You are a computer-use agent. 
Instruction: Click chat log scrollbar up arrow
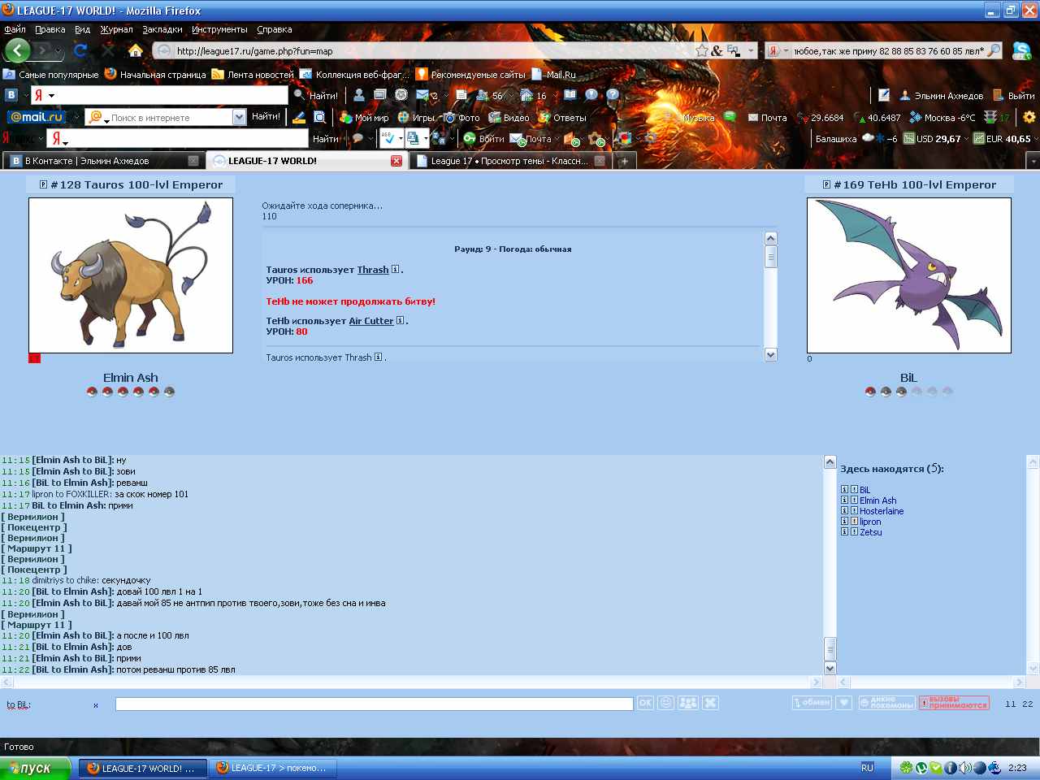(x=830, y=461)
